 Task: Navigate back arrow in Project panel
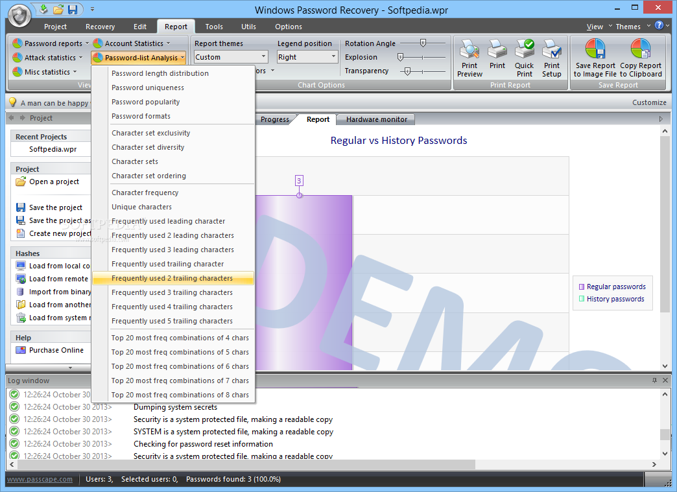12,118
